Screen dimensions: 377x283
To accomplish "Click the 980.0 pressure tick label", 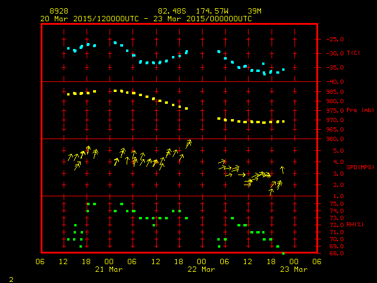I will (335, 101).
